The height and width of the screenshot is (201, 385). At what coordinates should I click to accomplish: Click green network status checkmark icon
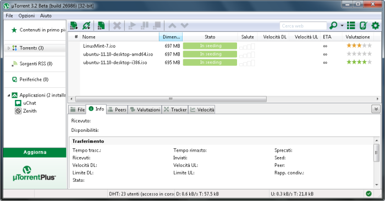[369, 194]
